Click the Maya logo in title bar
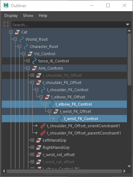The image size is (133, 177). (x=6, y=5)
